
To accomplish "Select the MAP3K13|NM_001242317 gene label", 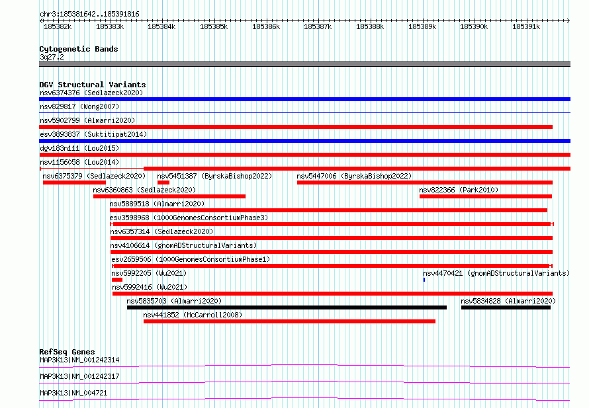I will 79,376.
